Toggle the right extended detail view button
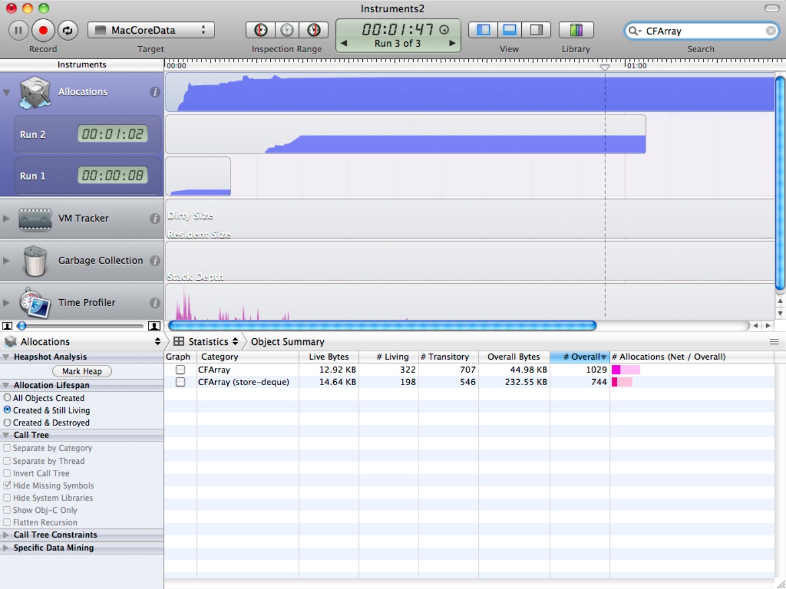Viewport: 786px width, 589px height. pos(536,30)
